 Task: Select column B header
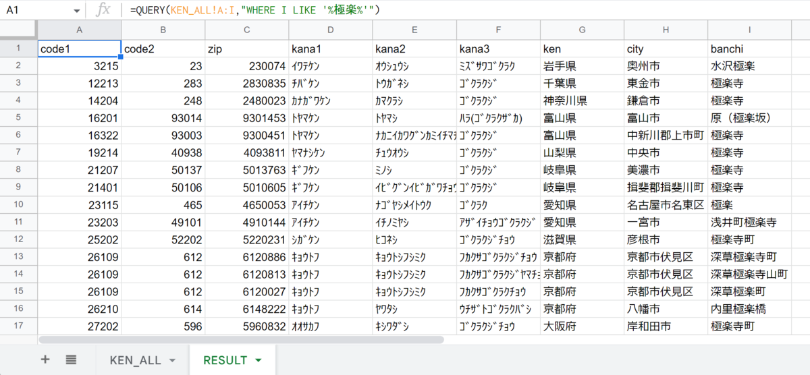[x=163, y=30]
